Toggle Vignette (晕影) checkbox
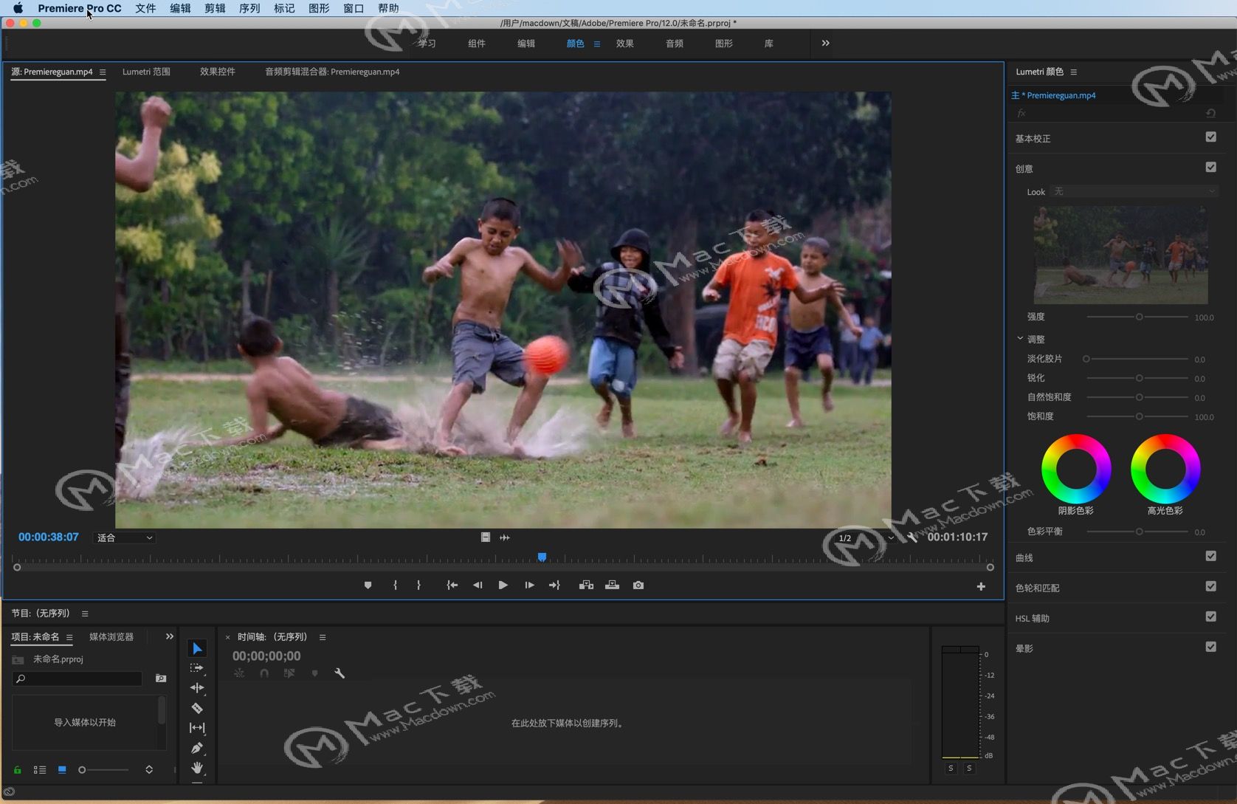 click(1210, 647)
